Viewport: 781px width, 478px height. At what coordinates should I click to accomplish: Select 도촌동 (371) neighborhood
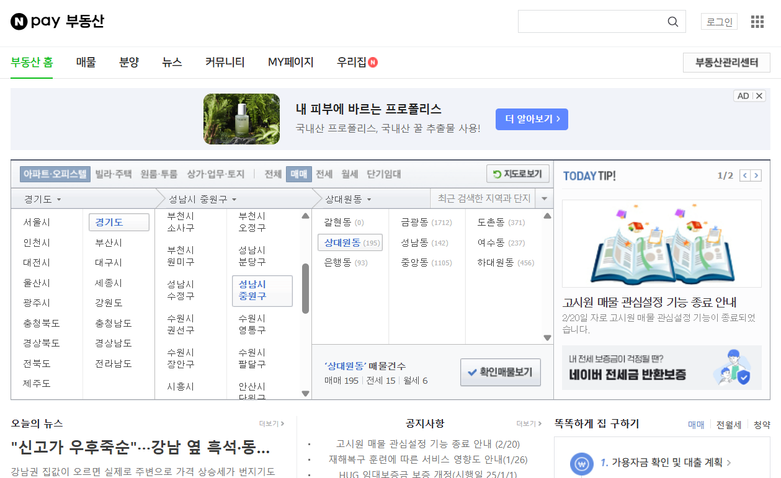(501, 222)
